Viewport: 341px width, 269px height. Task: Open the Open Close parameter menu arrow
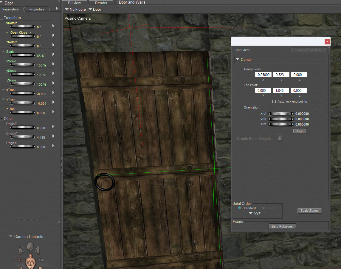[53, 35]
